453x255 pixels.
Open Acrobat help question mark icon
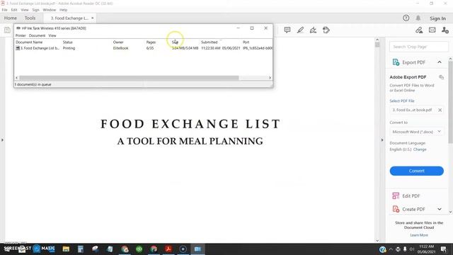pos(406,18)
